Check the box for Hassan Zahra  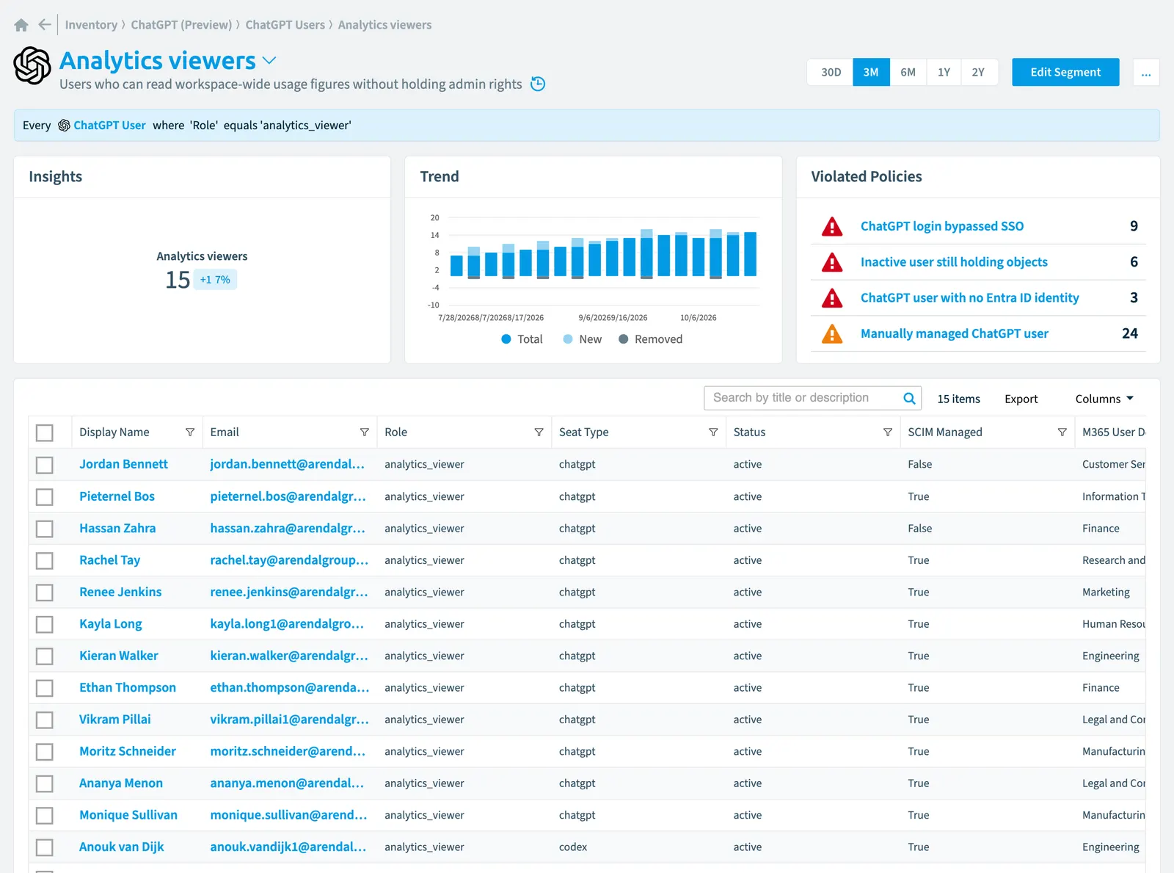tap(45, 529)
